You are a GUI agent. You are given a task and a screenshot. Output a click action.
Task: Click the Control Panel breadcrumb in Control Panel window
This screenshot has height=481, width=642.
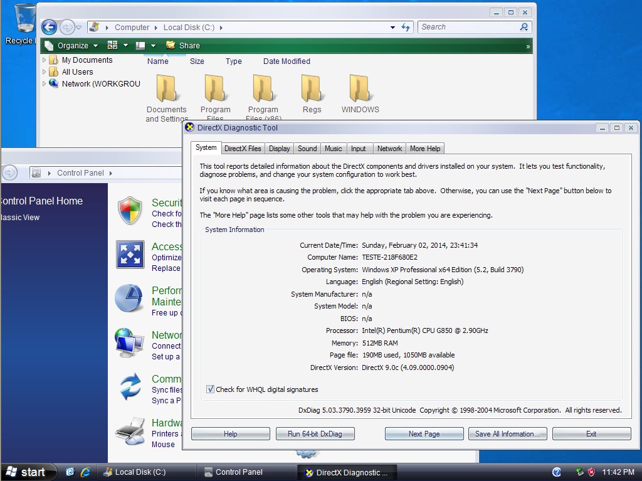(80, 173)
